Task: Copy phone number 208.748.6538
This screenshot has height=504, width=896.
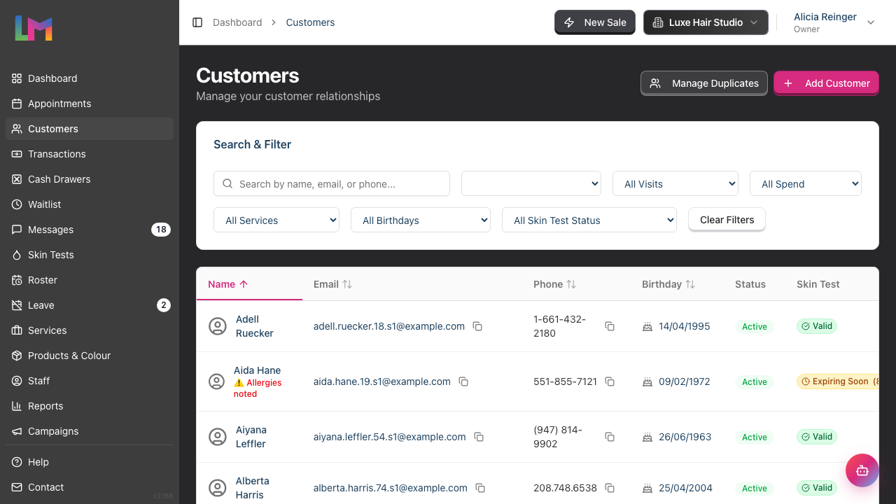Action: point(610,488)
